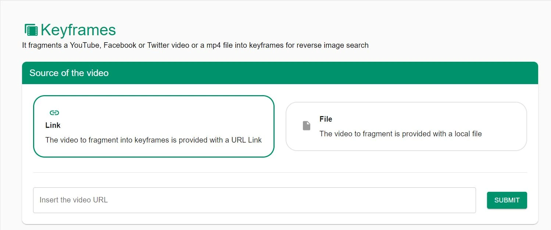Click the chain link icon
Screen dimensions: 551x230
point(54,113)
